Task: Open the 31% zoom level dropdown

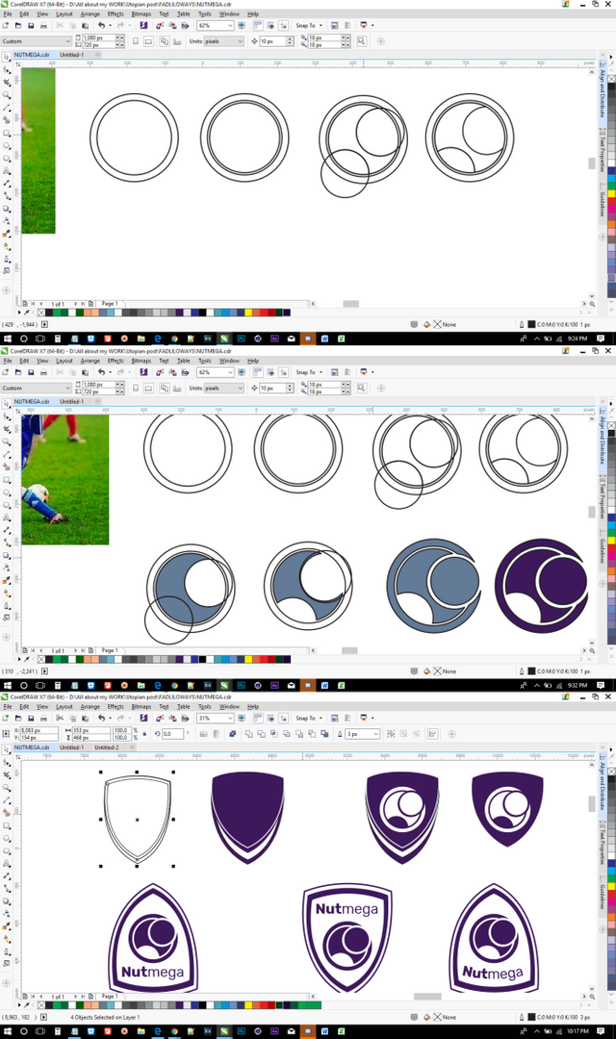Action: point(230,718)
